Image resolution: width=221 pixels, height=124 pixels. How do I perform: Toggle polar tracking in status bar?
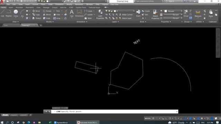pyautogui.click(x=170, y=118)
